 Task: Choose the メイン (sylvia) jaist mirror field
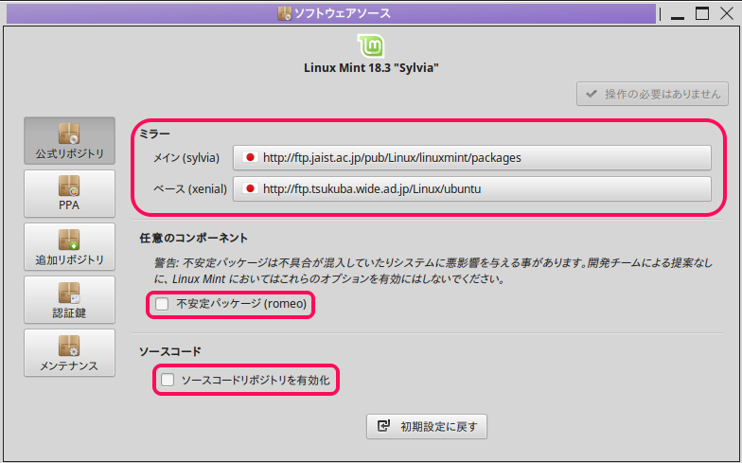pos(471,157)
